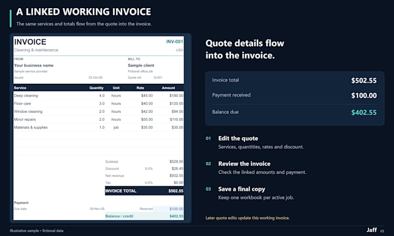This screenshot has height=236, width=394.
Task: Click the Subtotal value $529.00
Action: pos(176,161)
